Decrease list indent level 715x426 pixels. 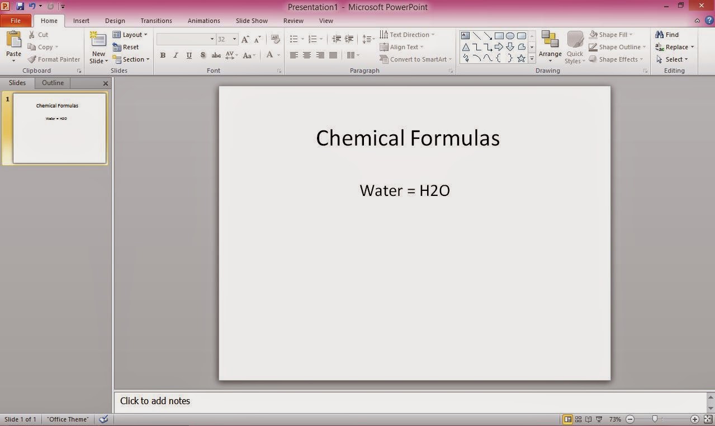click(337, 39)
